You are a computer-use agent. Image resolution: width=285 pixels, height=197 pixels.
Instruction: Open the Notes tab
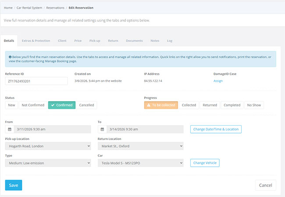click(155, 41)
